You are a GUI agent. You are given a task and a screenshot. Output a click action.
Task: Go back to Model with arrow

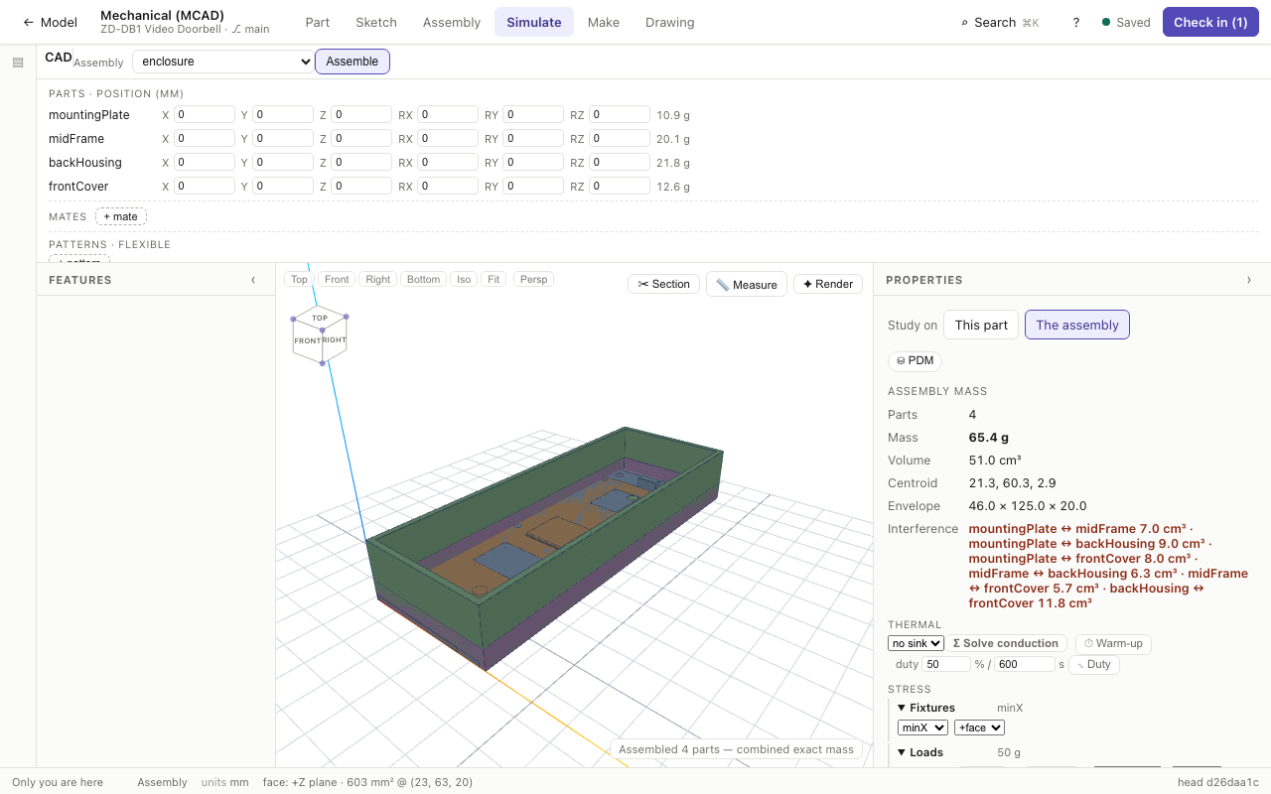pos(50,22)
